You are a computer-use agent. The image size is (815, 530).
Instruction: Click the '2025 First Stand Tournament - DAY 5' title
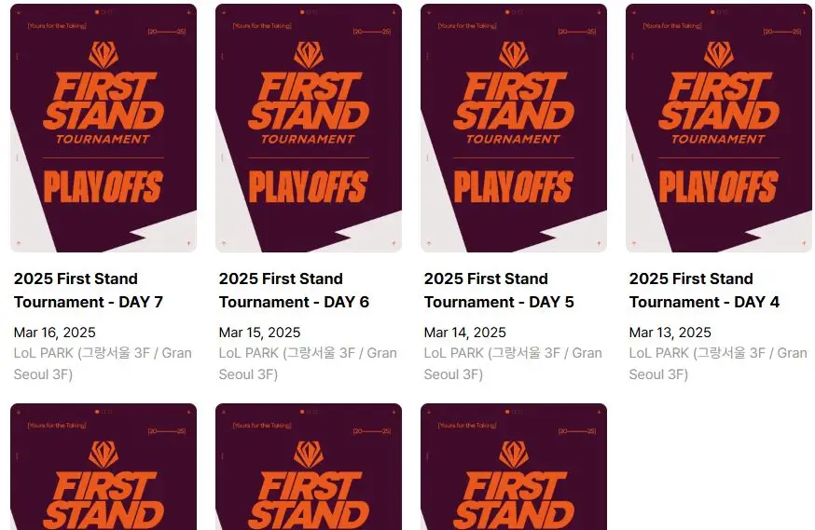click(x=499, y=291)
